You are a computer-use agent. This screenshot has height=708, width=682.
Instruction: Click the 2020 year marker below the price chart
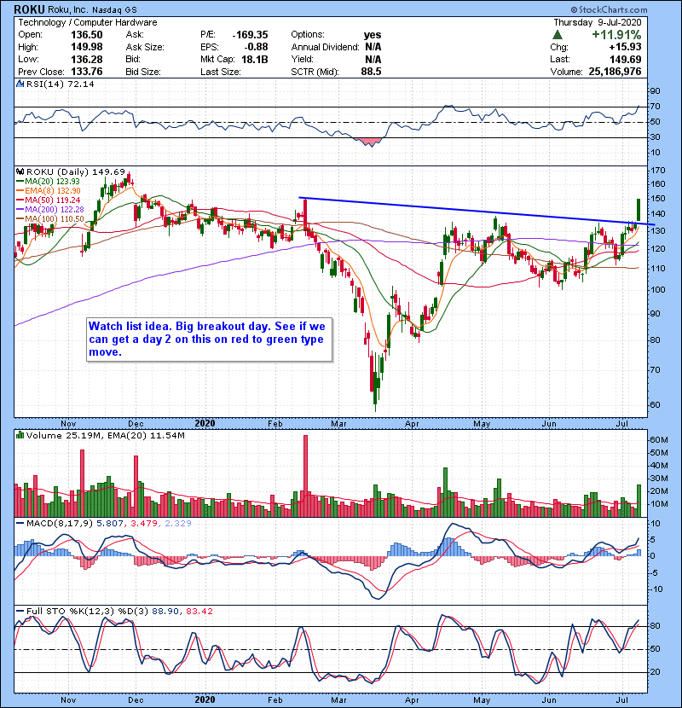(205, 424)
